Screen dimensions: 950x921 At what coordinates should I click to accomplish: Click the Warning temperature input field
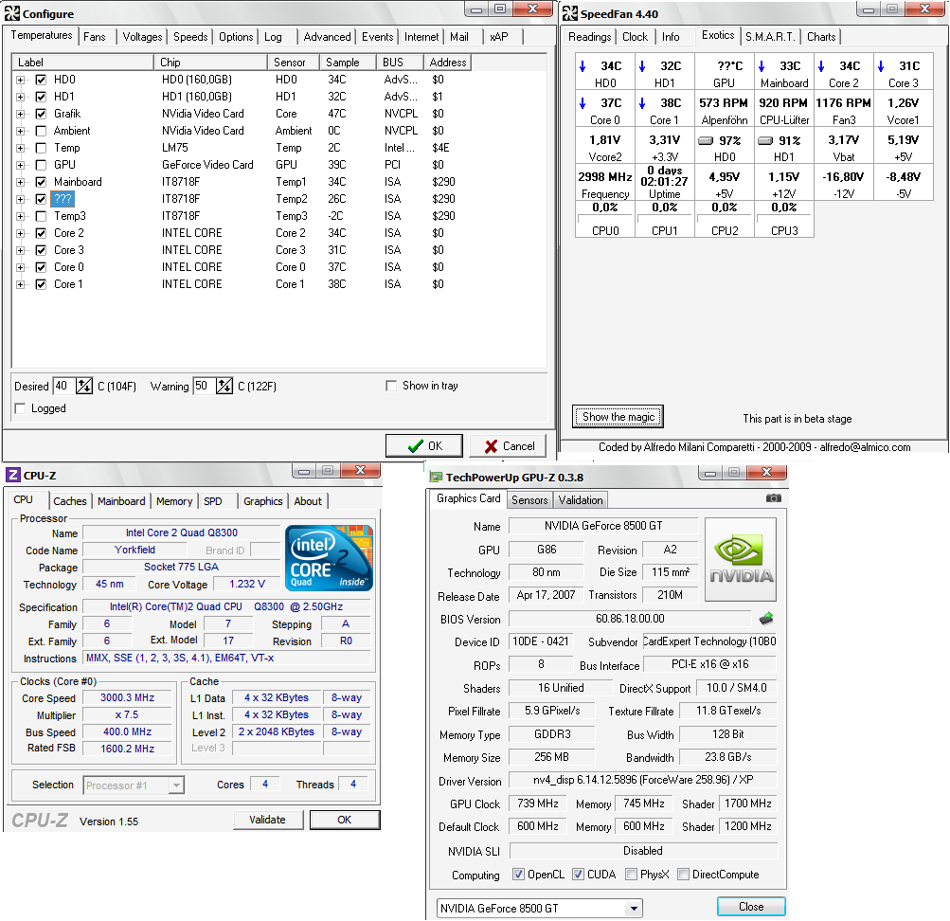coord(205,386)
